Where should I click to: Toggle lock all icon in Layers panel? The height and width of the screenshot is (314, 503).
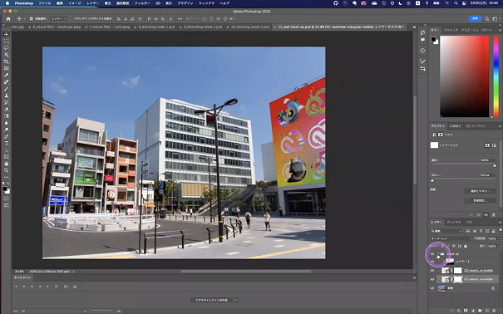click(466, 246)
